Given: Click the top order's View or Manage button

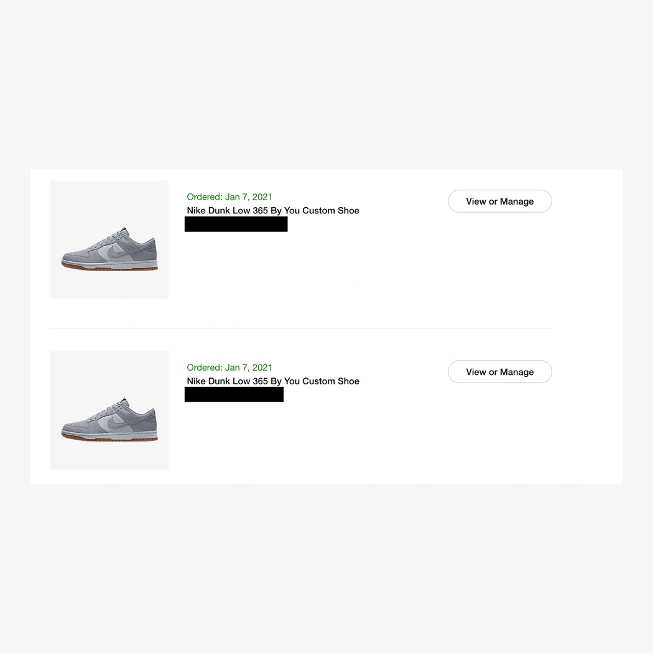Looking at the screenshot, I should (499, 201).
